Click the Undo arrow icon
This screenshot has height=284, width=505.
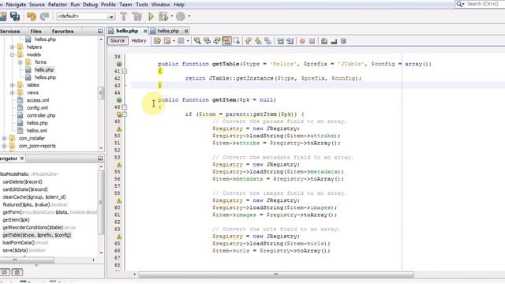pyautogui.click(x=32, y=16)
